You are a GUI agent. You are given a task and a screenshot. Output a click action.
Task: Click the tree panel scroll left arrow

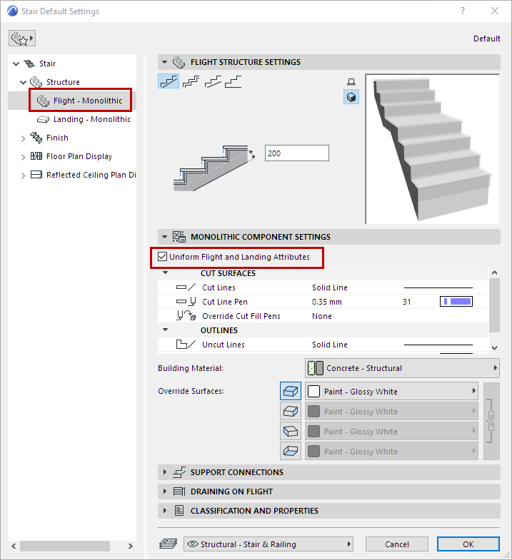point(14,546)
